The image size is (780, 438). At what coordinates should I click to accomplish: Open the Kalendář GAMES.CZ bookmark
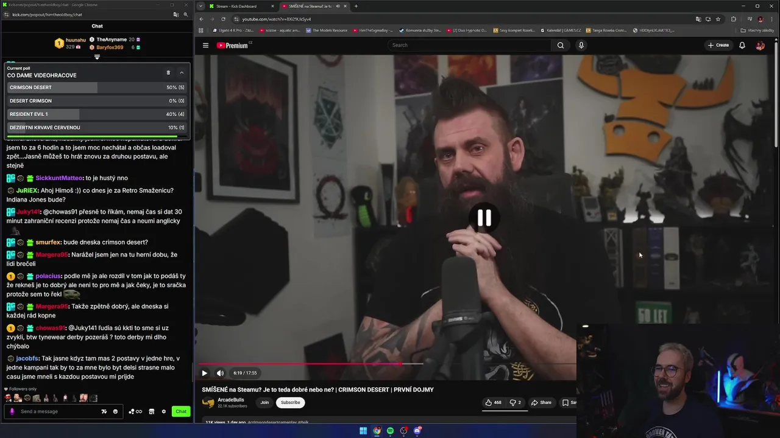click(x=559, y=30)
